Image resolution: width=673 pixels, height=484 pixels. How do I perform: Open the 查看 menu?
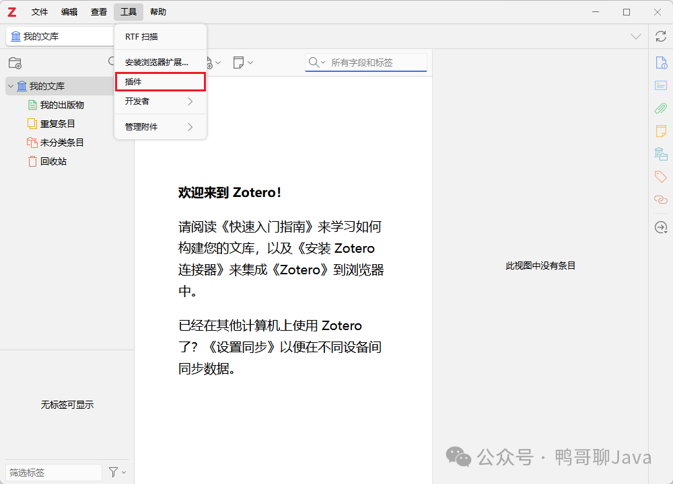[x=99, y=12]
